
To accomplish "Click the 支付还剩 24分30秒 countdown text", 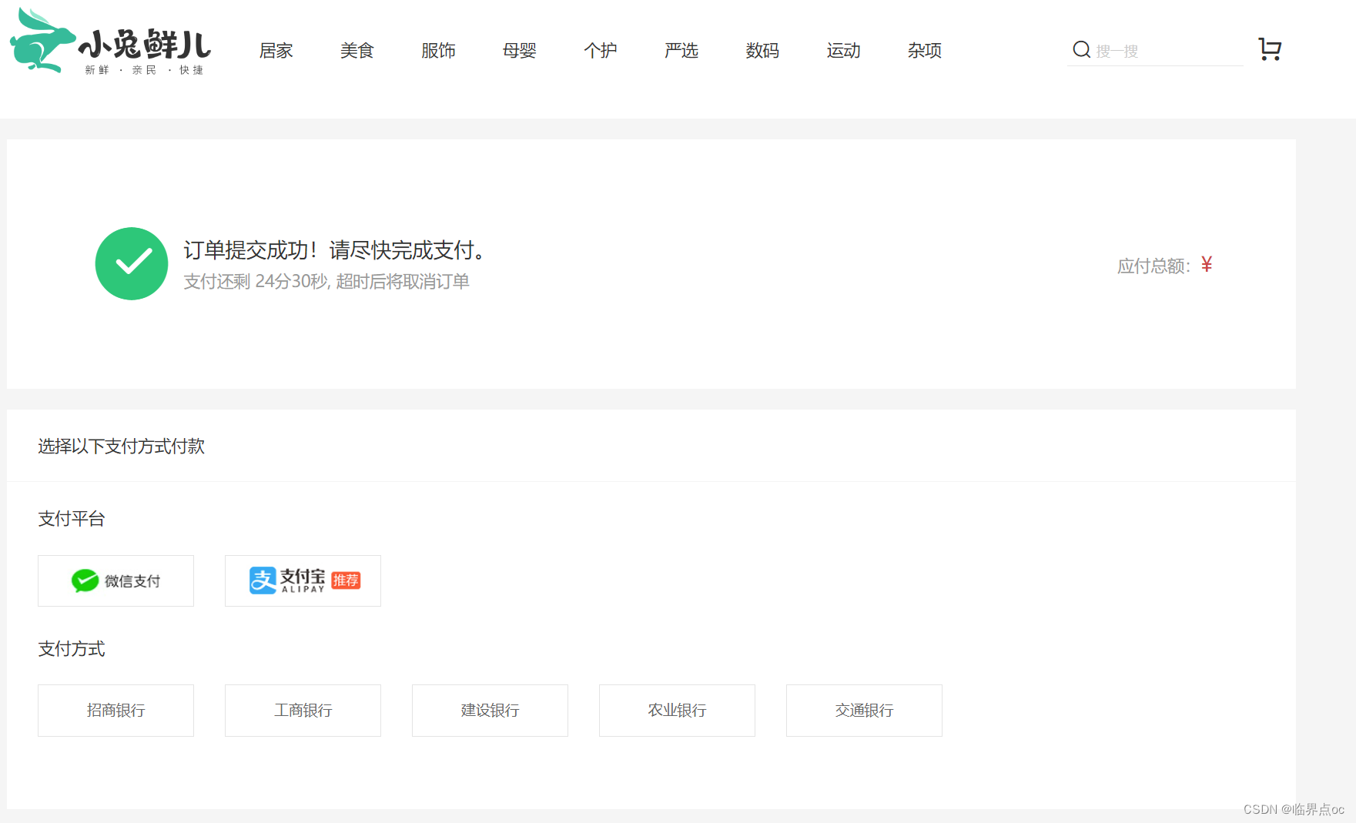I will click(326, 282).
